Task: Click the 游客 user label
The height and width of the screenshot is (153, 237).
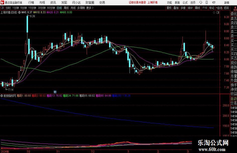Action: (x=226, y=3)
